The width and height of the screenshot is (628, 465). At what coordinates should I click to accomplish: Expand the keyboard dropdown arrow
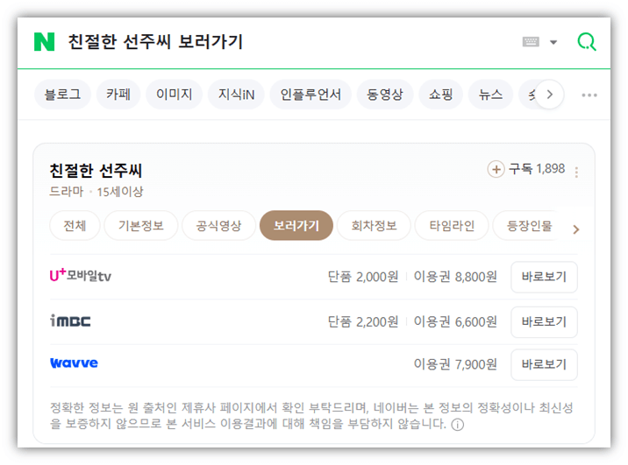click(553, 42)
